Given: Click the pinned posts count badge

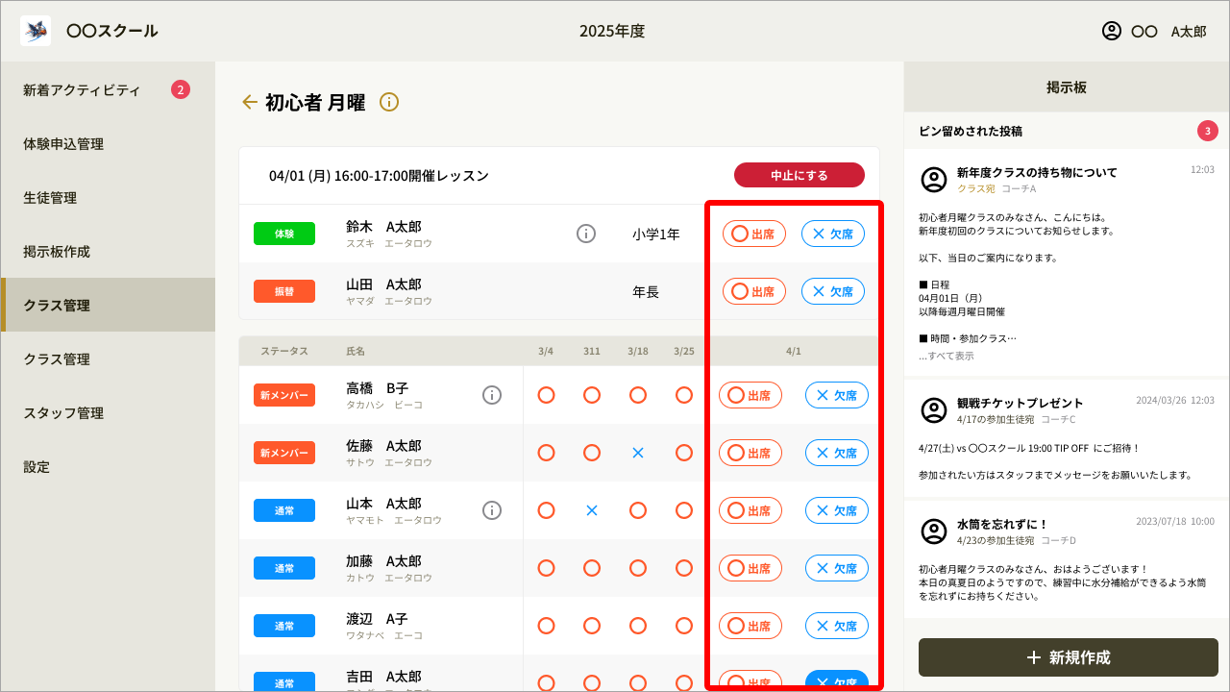Looking at the screenshot, I should 1208,131.
